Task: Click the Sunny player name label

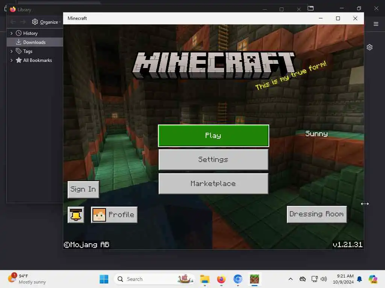Action: [317, 134]
